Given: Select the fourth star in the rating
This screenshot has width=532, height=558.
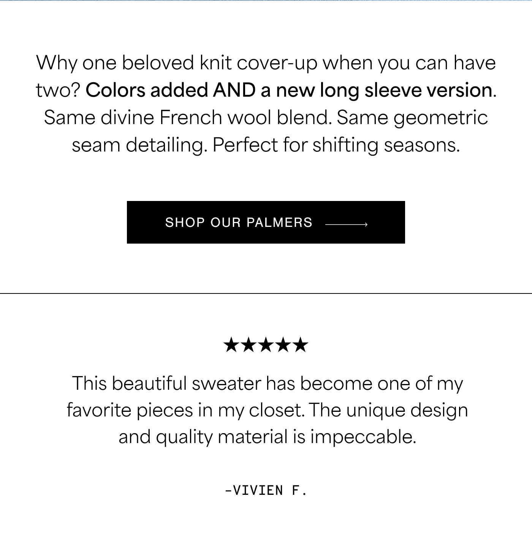Looking at the screenshot, I should click(x=283, y=345).
